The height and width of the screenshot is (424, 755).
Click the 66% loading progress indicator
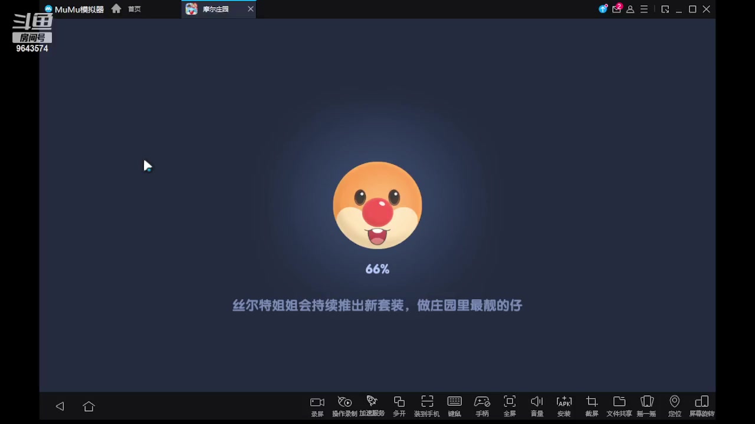[x=377, y=269]
